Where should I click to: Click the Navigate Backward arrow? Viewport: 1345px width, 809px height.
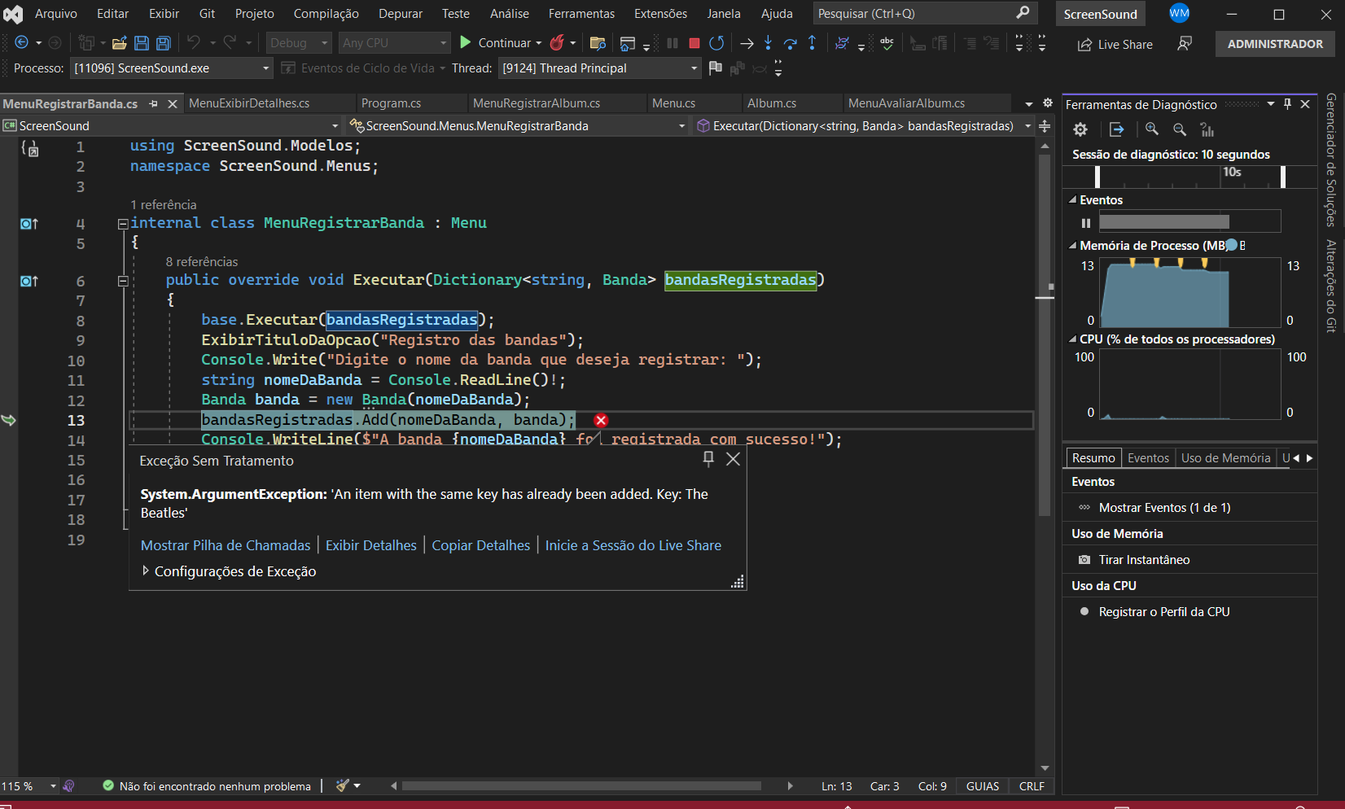(x=22, y=43)
